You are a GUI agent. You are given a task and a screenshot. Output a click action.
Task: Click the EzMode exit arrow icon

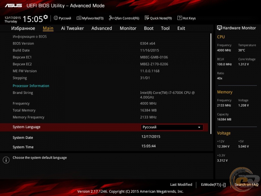click(223, 185)
